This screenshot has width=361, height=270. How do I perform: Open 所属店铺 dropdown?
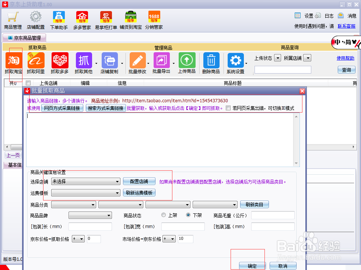pyautogui.click(x=307, y=58)
